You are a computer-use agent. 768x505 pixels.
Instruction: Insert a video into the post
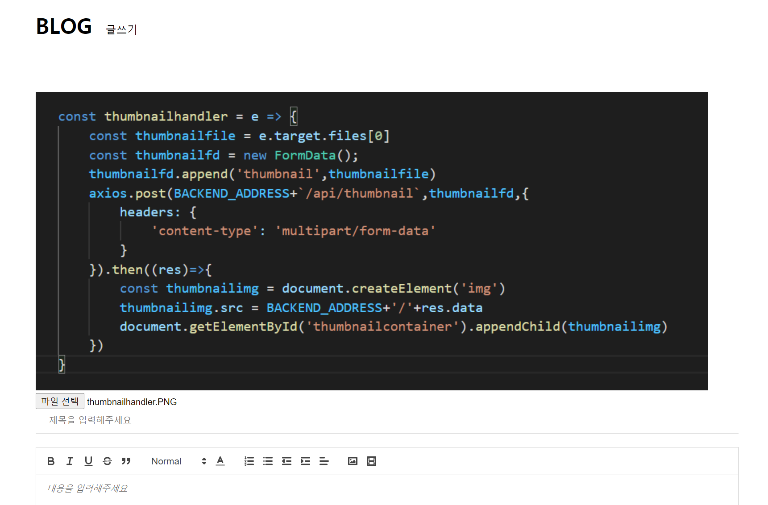click(x=371, y=461)
